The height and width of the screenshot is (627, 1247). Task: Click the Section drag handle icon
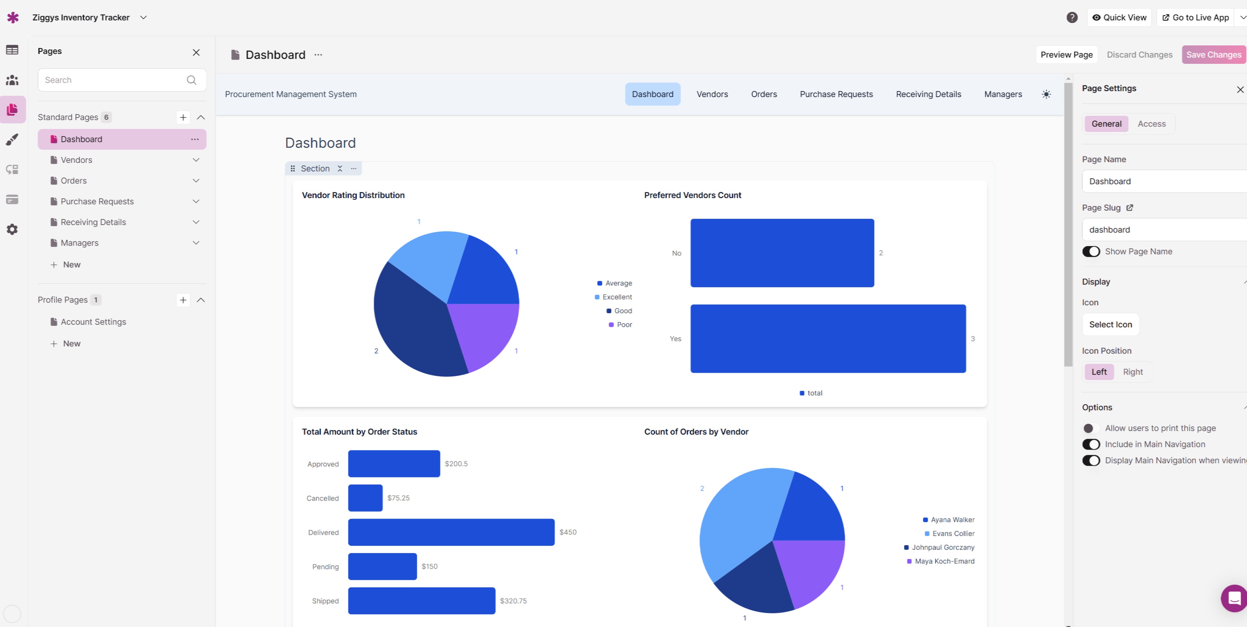tap(293, 168)
